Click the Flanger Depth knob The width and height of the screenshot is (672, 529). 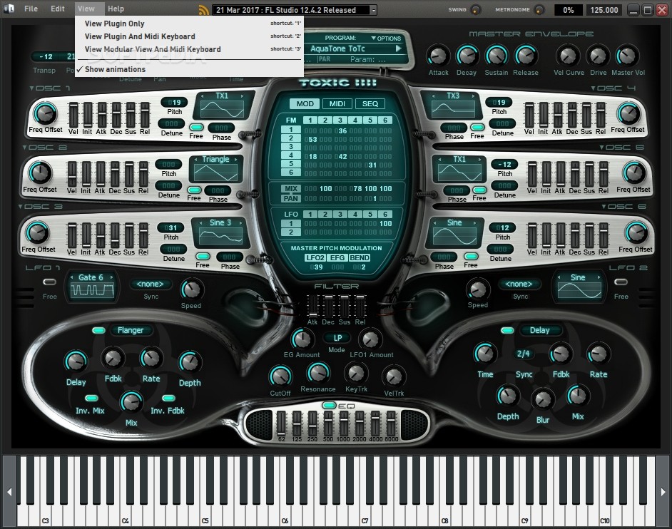click(190, 362)
